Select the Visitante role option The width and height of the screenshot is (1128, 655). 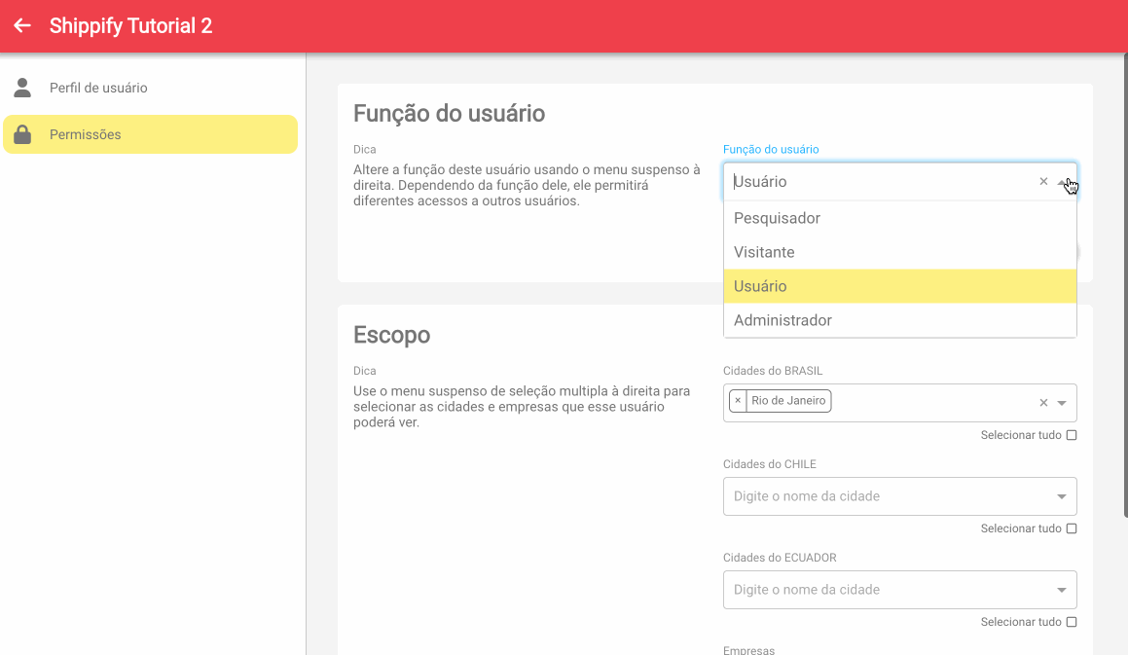(900, 252)
